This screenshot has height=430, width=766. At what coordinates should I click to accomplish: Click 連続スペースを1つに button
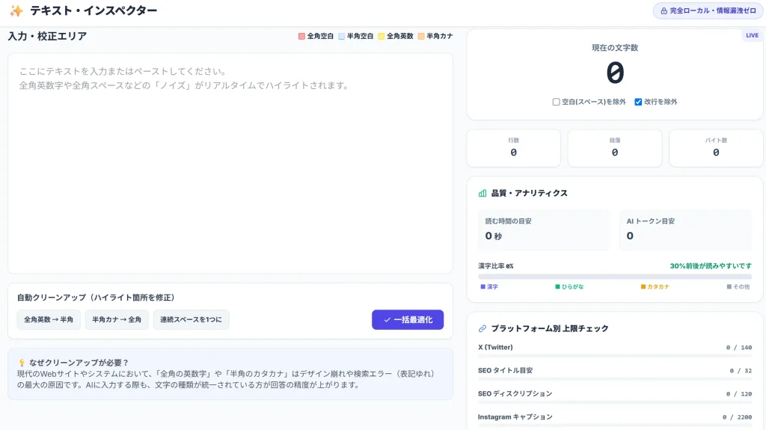pos(191,319)
